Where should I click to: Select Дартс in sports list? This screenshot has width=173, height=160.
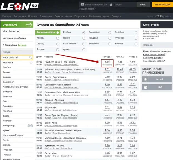[6, 116]
